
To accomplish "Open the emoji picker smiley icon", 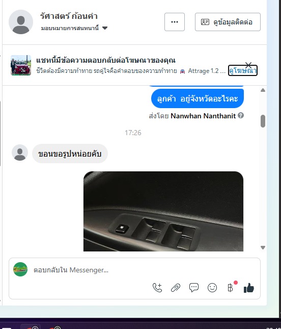I will pyautogui.click(x=212, y=288).
